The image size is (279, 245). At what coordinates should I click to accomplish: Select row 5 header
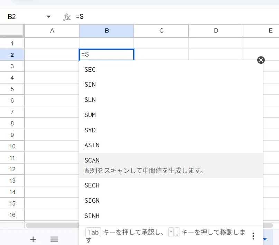click(x=12, y=89)
